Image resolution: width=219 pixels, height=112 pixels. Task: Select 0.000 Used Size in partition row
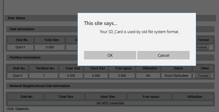(x=96, y=76)
